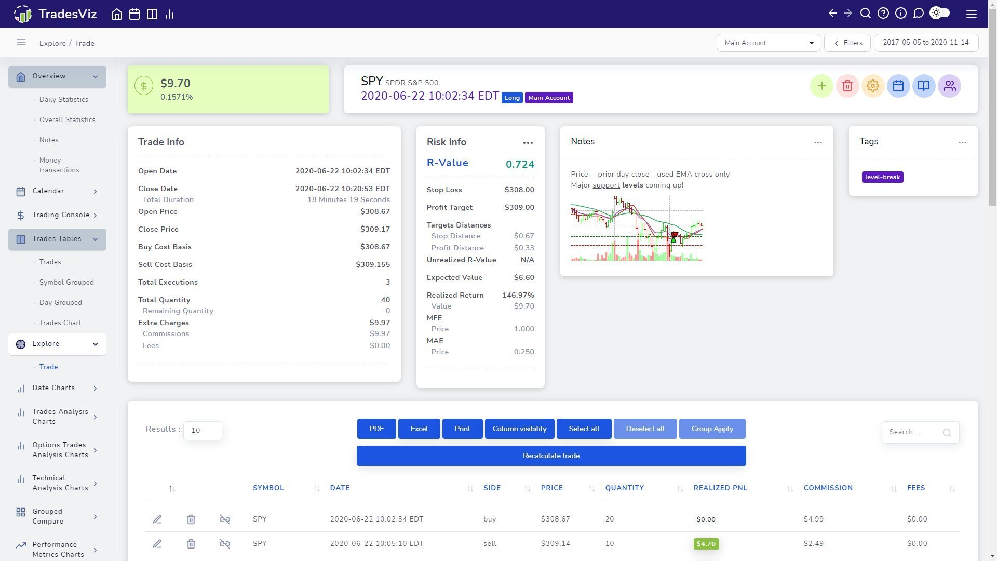Click the green plus add icon
The height and width of the screenshot is (561, 997).
pyautogui.click(x=821, y=86)
